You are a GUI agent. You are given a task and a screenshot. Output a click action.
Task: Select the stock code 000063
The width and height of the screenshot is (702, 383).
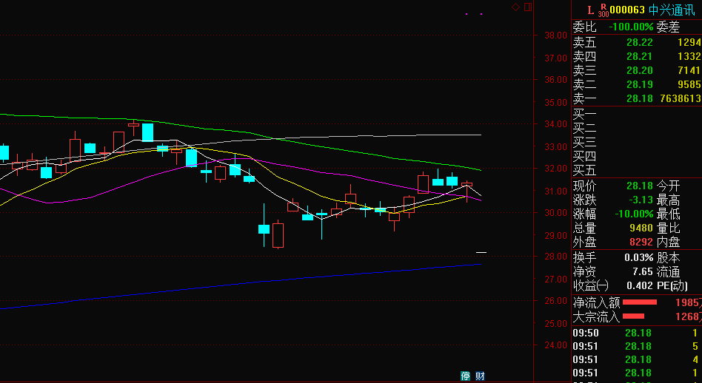pos(627,10)
